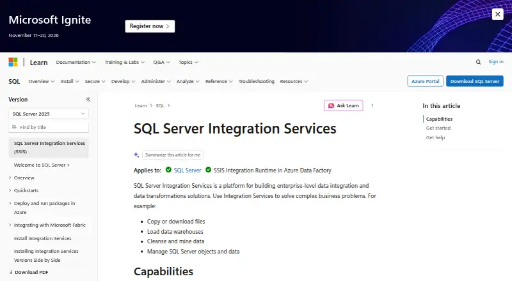Open the SQL Server 2025 version dropdown
Screen dimensions: 512x281
coord(49,114)
